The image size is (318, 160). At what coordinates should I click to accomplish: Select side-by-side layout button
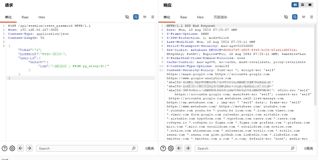pyautogui.click(x=295, y=5)
